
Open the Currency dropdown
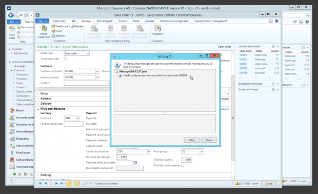point(78,119)
